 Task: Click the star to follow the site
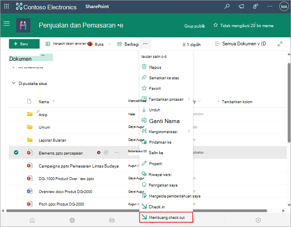(215, 25)
